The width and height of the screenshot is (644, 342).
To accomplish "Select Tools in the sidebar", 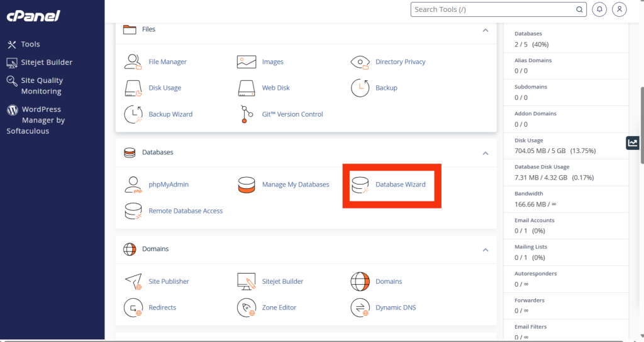I will (30, 44).
